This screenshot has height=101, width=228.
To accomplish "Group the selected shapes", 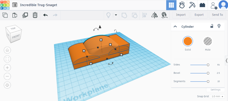I will 124,15.
